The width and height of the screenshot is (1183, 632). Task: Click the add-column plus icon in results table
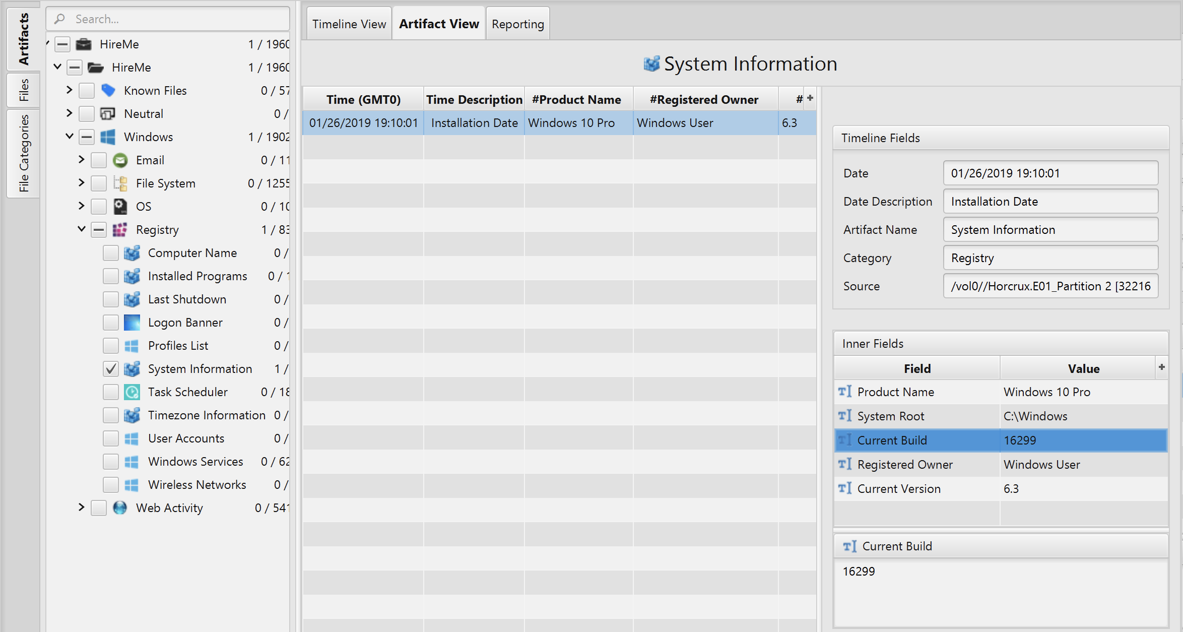(810, 98)
